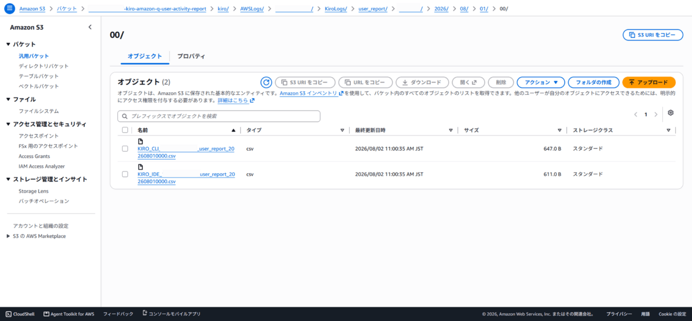Sort by タイプ column header arrow
692x321 pixels.
(x=342, y=130)
